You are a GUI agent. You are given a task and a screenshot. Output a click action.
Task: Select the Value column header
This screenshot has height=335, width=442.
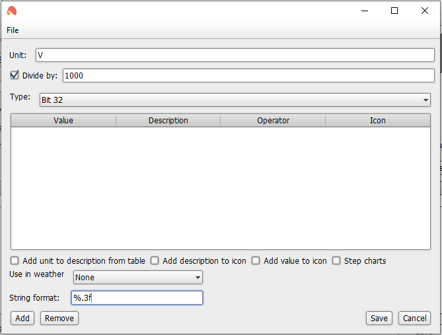pos(63,121)
